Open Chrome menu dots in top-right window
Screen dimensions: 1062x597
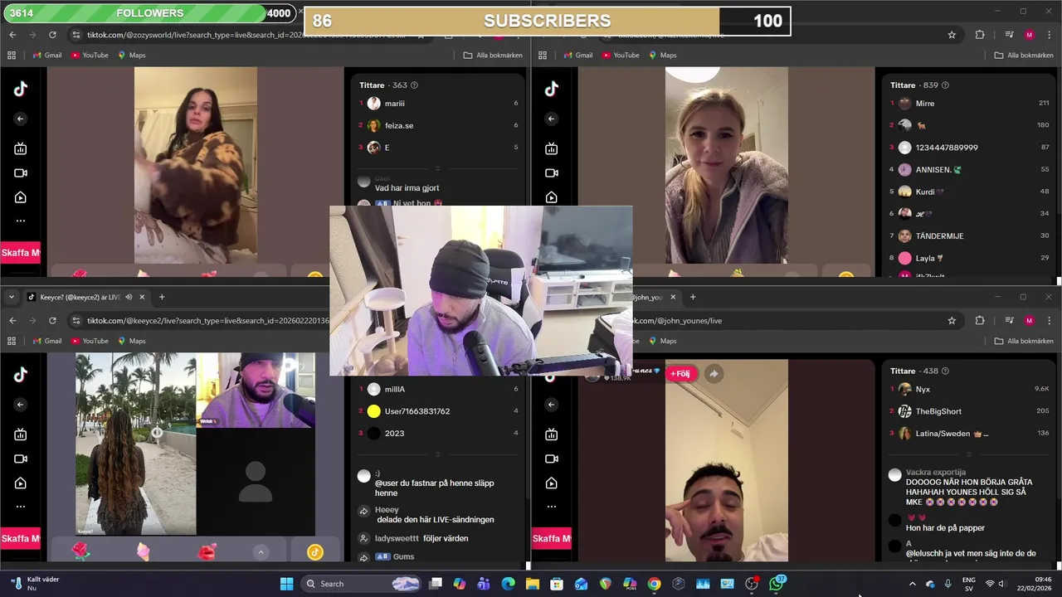click(x=1049, y=35)
